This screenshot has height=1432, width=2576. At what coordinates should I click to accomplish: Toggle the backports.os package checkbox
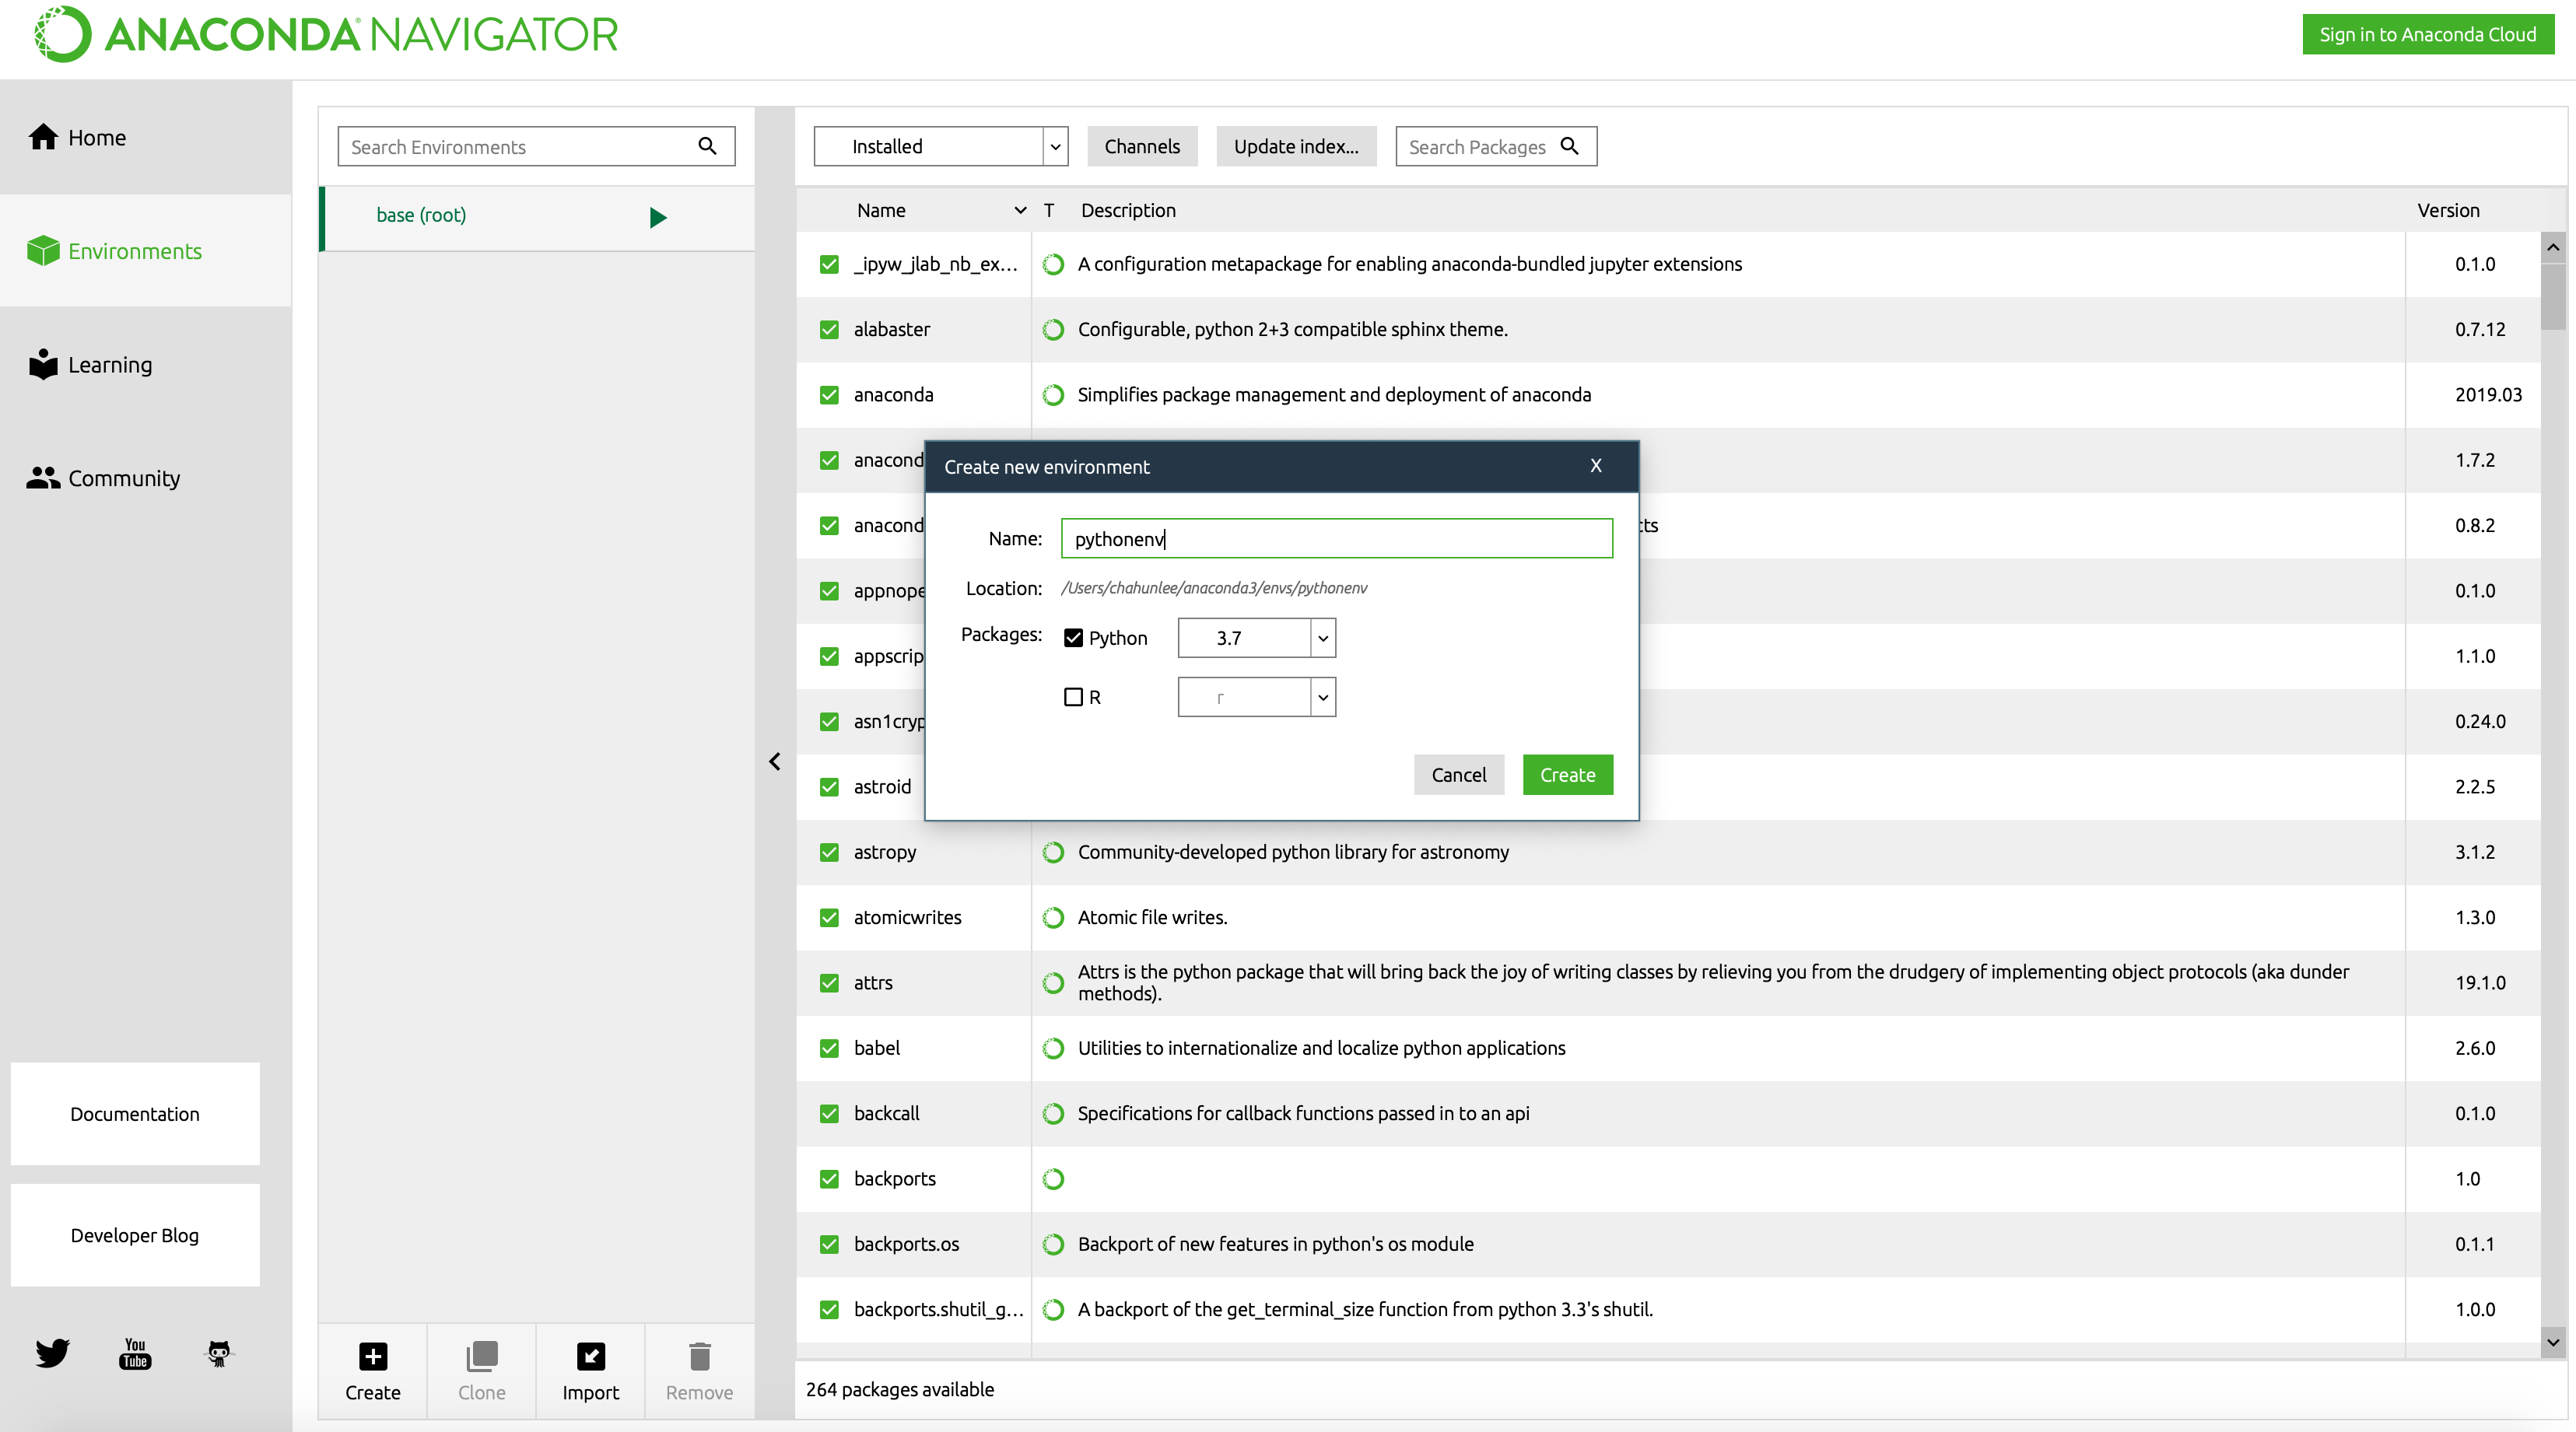[x=829, y=1244]
